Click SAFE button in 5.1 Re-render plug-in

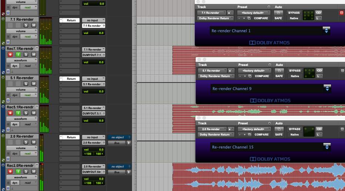[279, 76]
